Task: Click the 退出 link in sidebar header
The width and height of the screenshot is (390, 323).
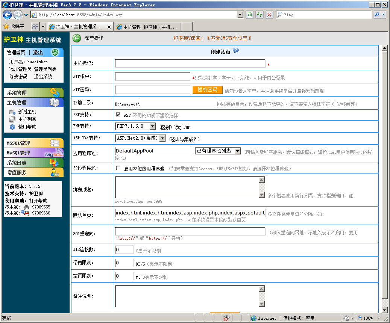Action: 38,53
